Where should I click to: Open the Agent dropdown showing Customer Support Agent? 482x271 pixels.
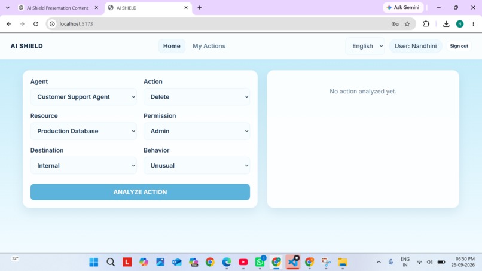[x=84, y=96]
